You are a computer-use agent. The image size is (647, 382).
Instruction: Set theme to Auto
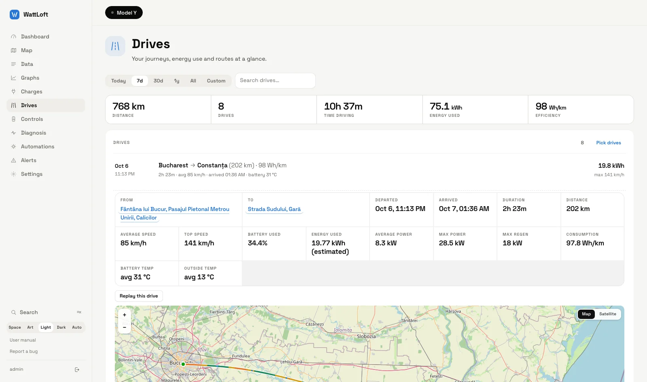point(77,327)
